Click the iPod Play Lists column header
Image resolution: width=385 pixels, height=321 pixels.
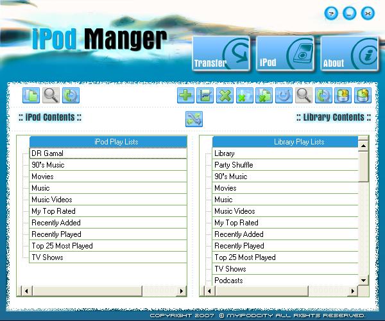(x=108, y=142)
